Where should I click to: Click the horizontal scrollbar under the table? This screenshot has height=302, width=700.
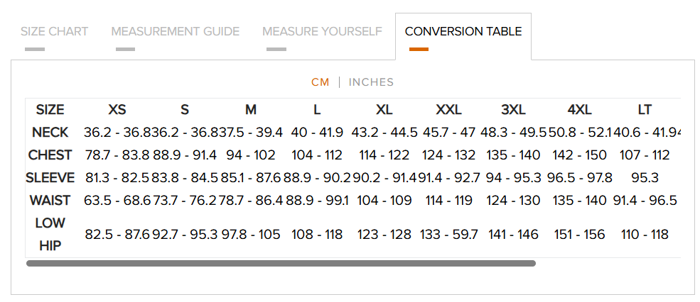pos(281,263)
